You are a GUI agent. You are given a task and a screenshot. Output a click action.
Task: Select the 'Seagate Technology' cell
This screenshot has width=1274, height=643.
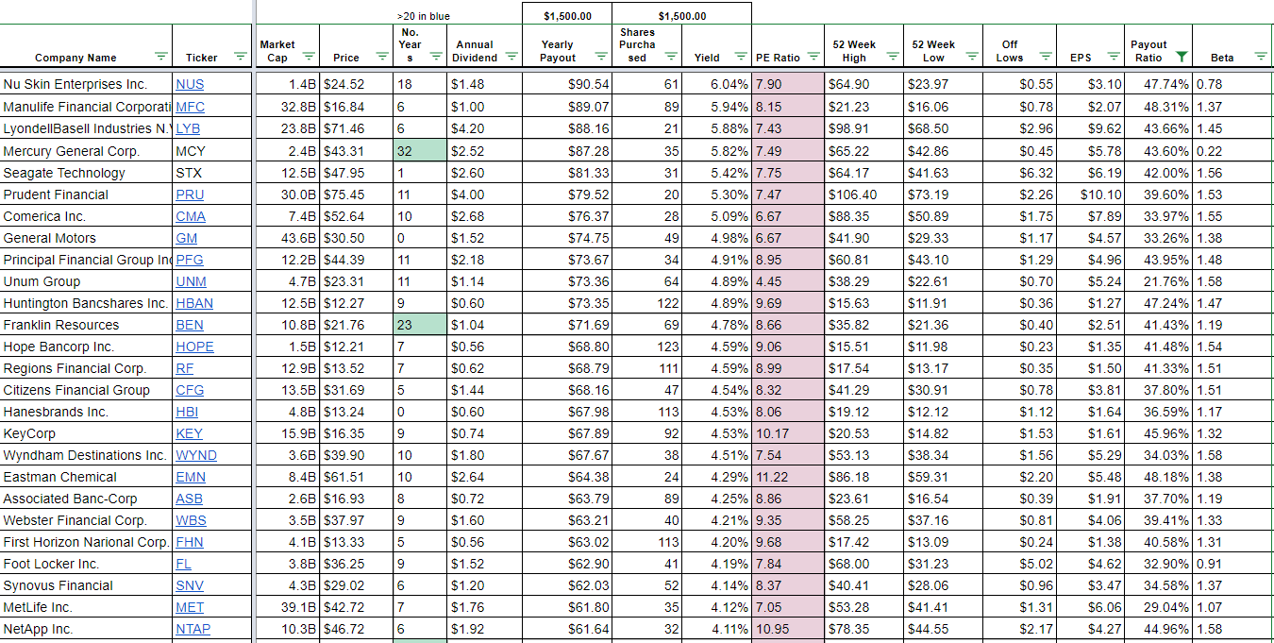click(87, 173)
